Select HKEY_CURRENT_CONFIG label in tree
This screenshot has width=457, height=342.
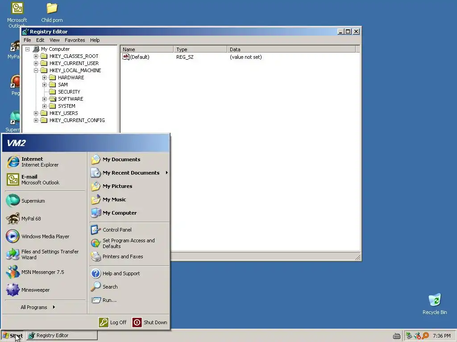click(77, 120)
